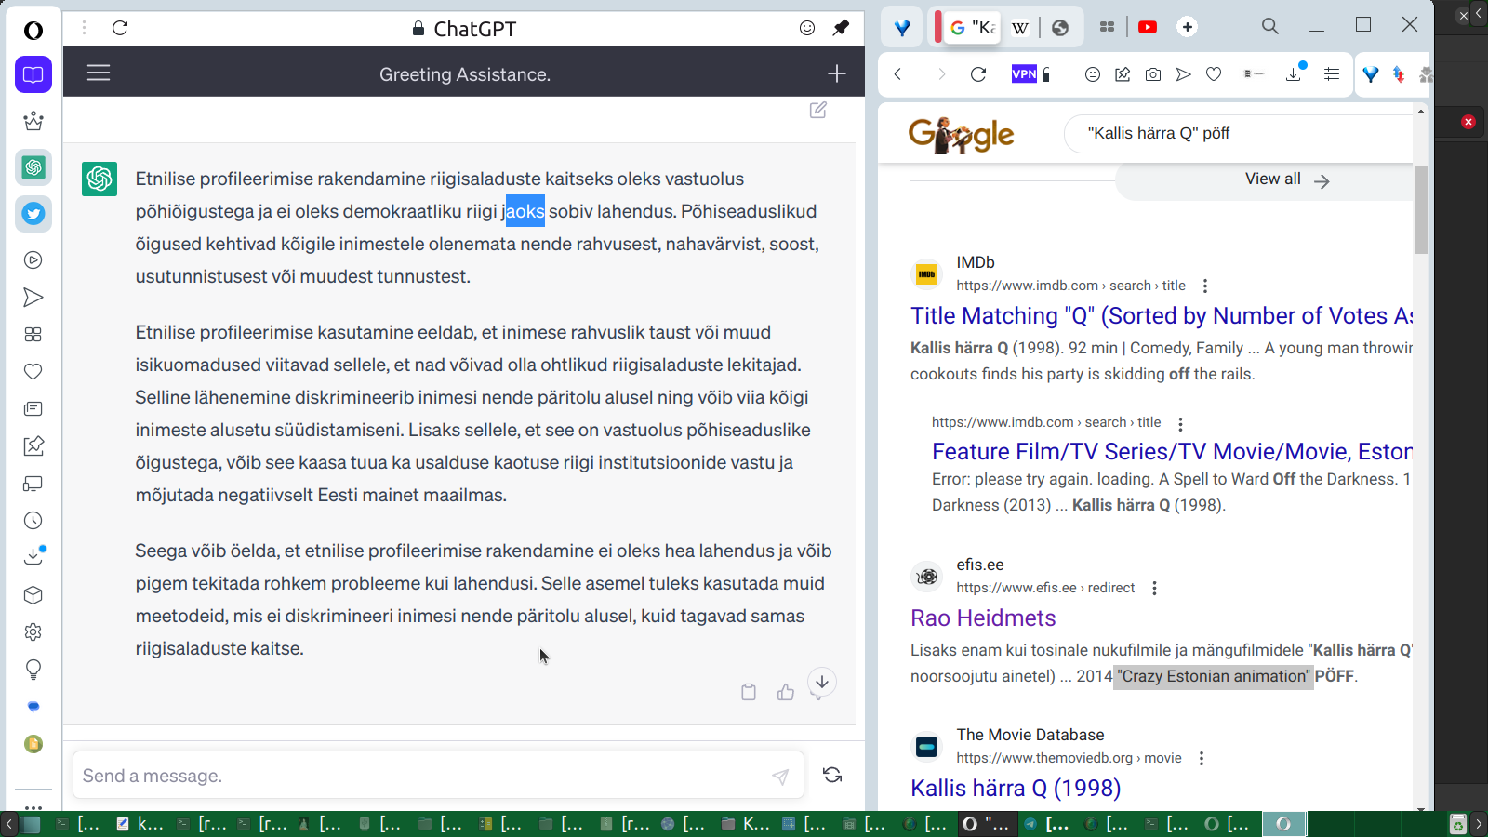The height and width of the screenshot is (837, 1488).
Task: Click the 'Crazy Estonian animation' snippet text
Action: 1214,676
